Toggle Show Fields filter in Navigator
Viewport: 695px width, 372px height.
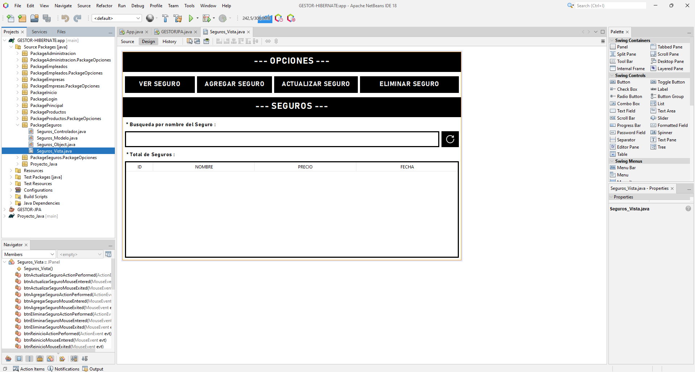(19, 359)
